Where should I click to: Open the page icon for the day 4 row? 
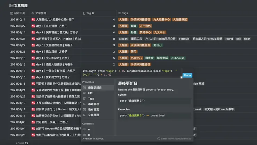point(33,58)
